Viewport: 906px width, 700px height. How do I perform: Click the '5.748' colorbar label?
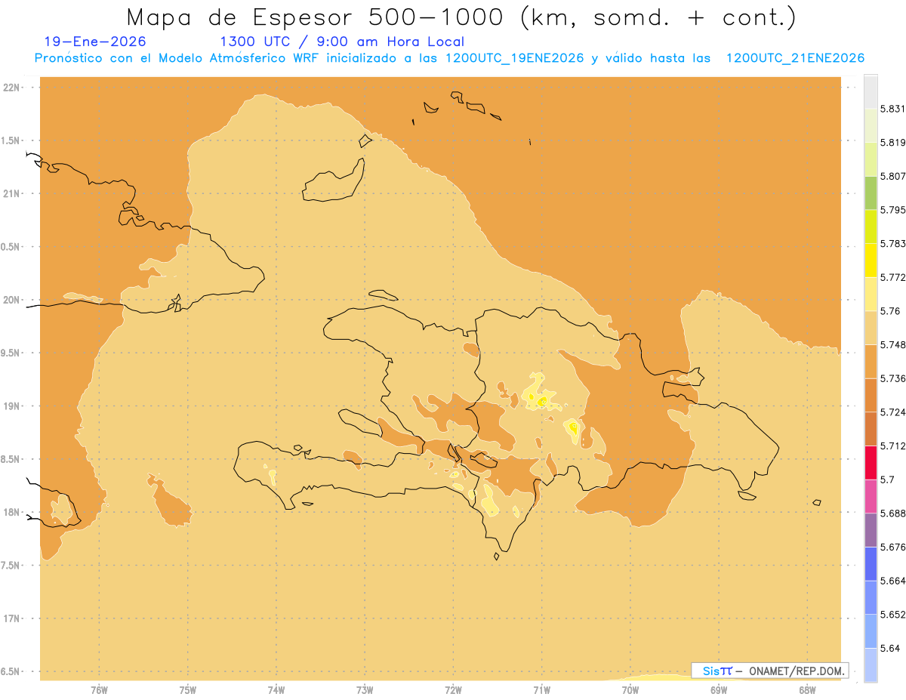[x=892, y=345]
